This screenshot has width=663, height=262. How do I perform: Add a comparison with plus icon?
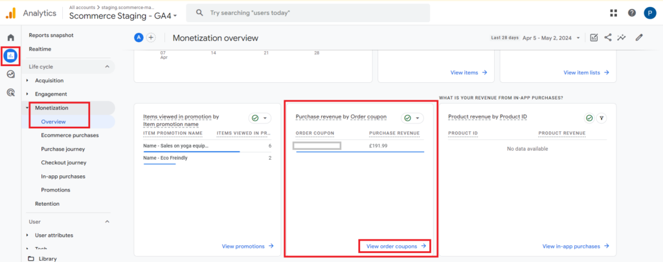pyautogui.click(x=151, y=38)
